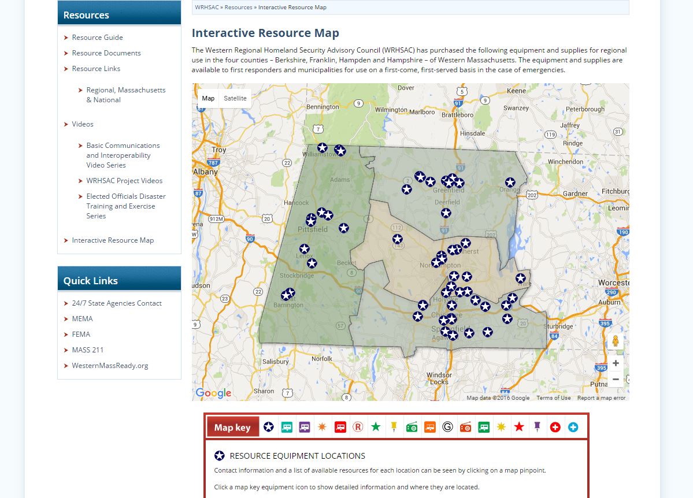This screenshot has height=498, width=693.
Task: Open the MEMA quick link
Action: (x=82, y=318)
